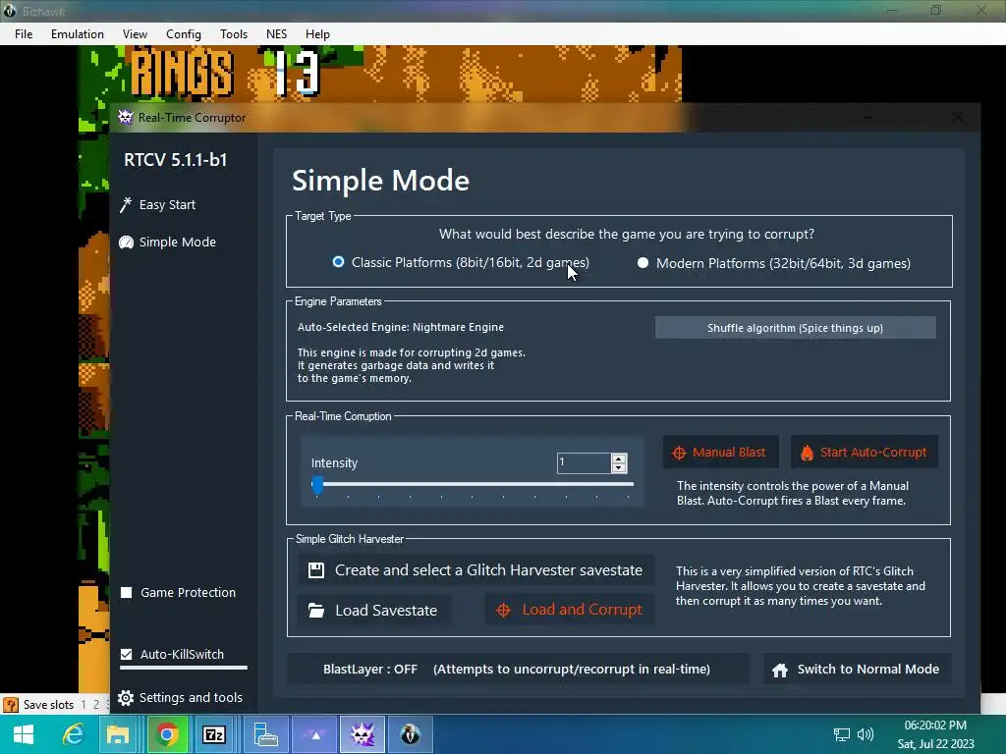Enable Game Protection checkbox

point(127,592)
